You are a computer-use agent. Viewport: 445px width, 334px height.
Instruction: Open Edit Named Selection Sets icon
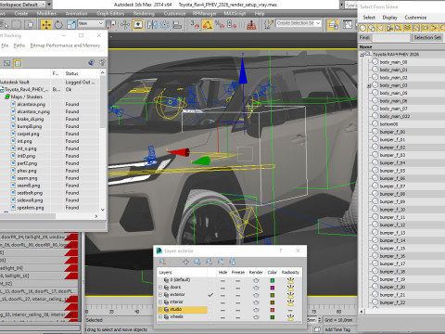tap(268, 24)
